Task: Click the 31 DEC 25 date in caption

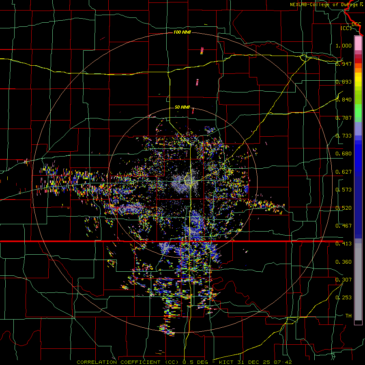Action: [254, 362]
